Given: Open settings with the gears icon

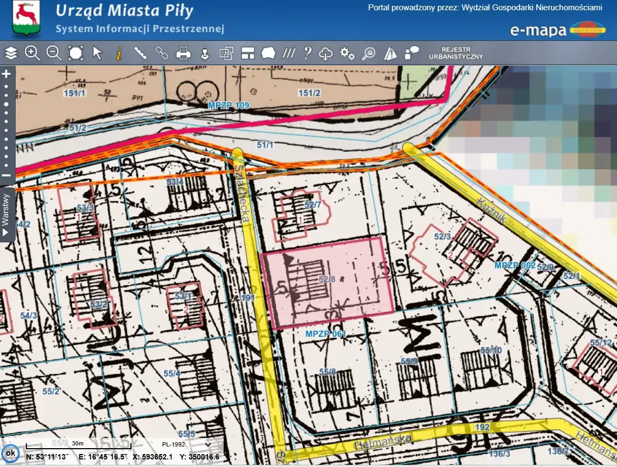Looking at the screenshot, I should (348, 53).
